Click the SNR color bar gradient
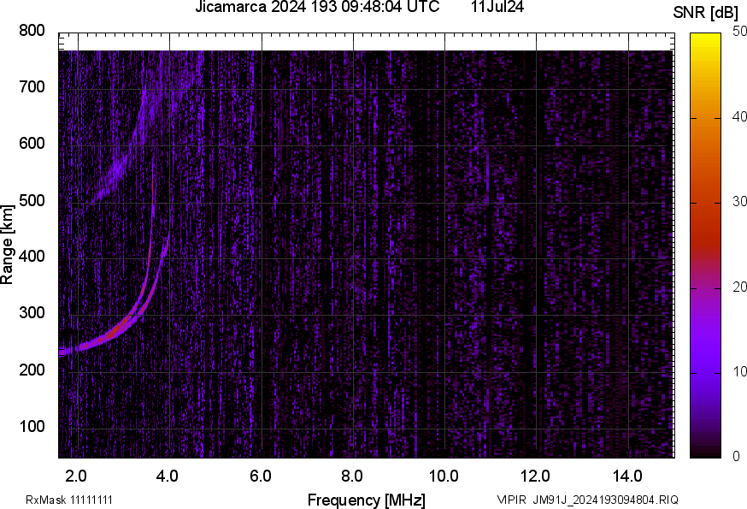 pyautogui.click(x=706, y=246)
